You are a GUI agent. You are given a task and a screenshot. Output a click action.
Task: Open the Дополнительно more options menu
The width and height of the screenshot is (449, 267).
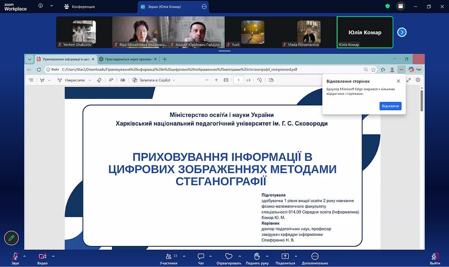315,256
